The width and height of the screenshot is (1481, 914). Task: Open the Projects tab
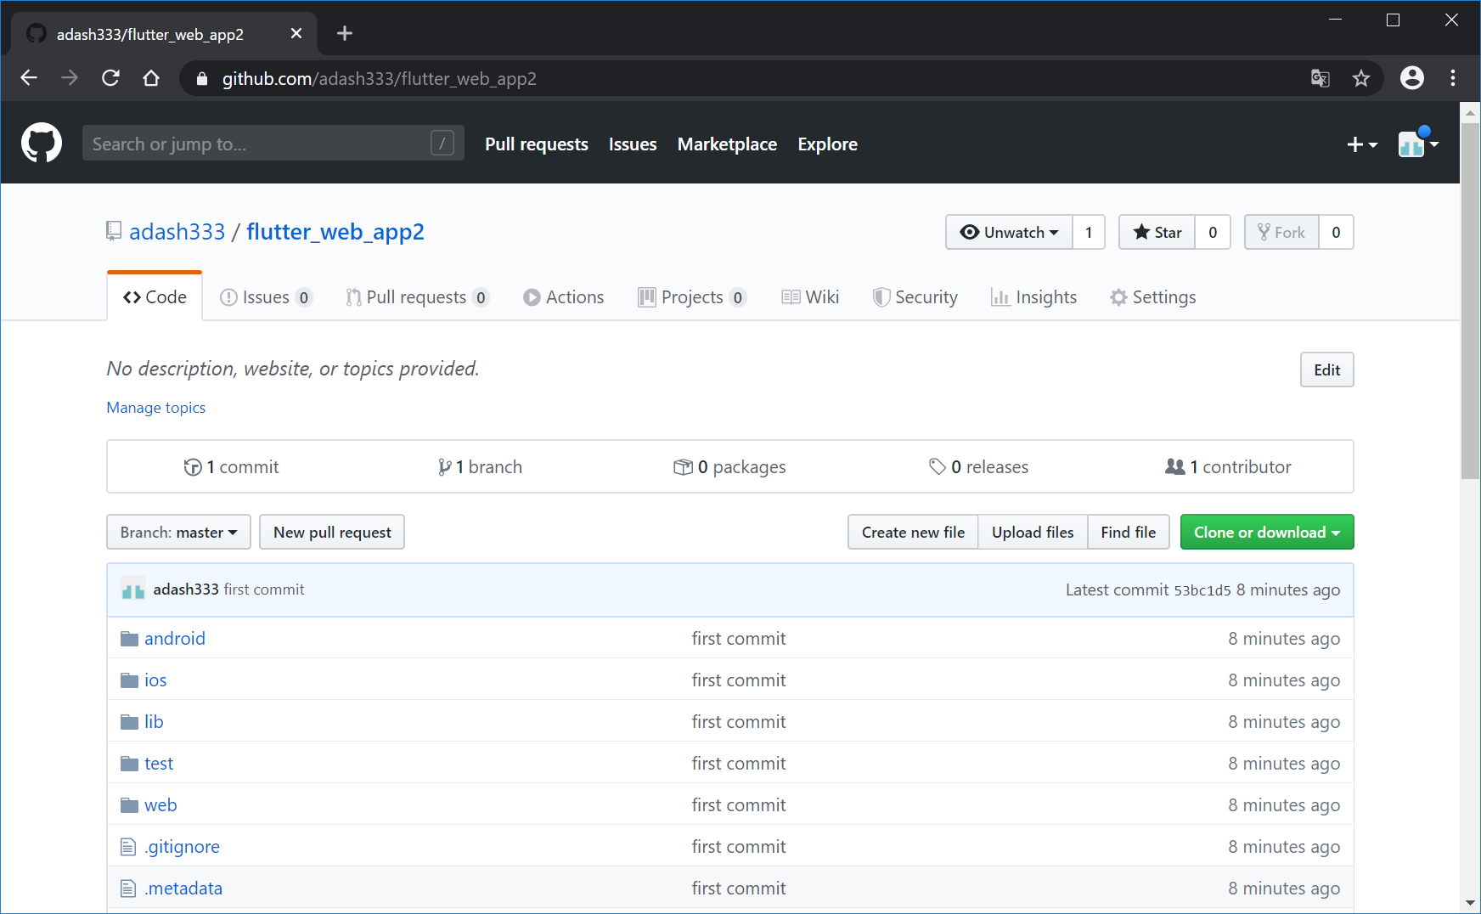point(692,297)
